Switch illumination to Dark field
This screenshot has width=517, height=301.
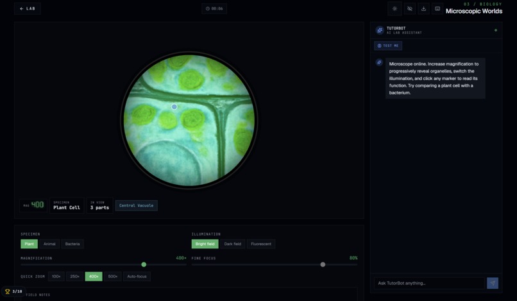point(232,244)
